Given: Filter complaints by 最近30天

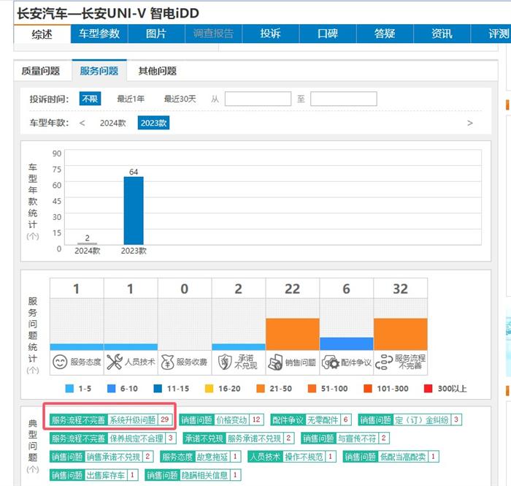Looking at the screenshot, I should [x=180, y=99].
